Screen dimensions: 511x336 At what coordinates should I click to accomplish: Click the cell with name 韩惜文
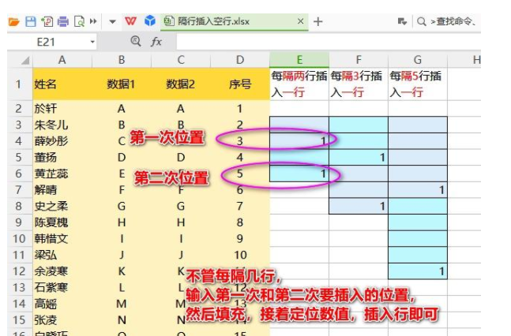coord(62,239)
